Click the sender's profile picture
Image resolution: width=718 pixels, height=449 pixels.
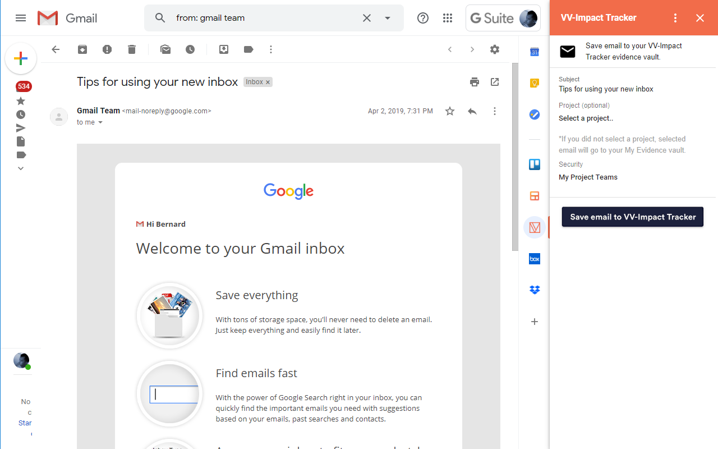click(59, 117)
